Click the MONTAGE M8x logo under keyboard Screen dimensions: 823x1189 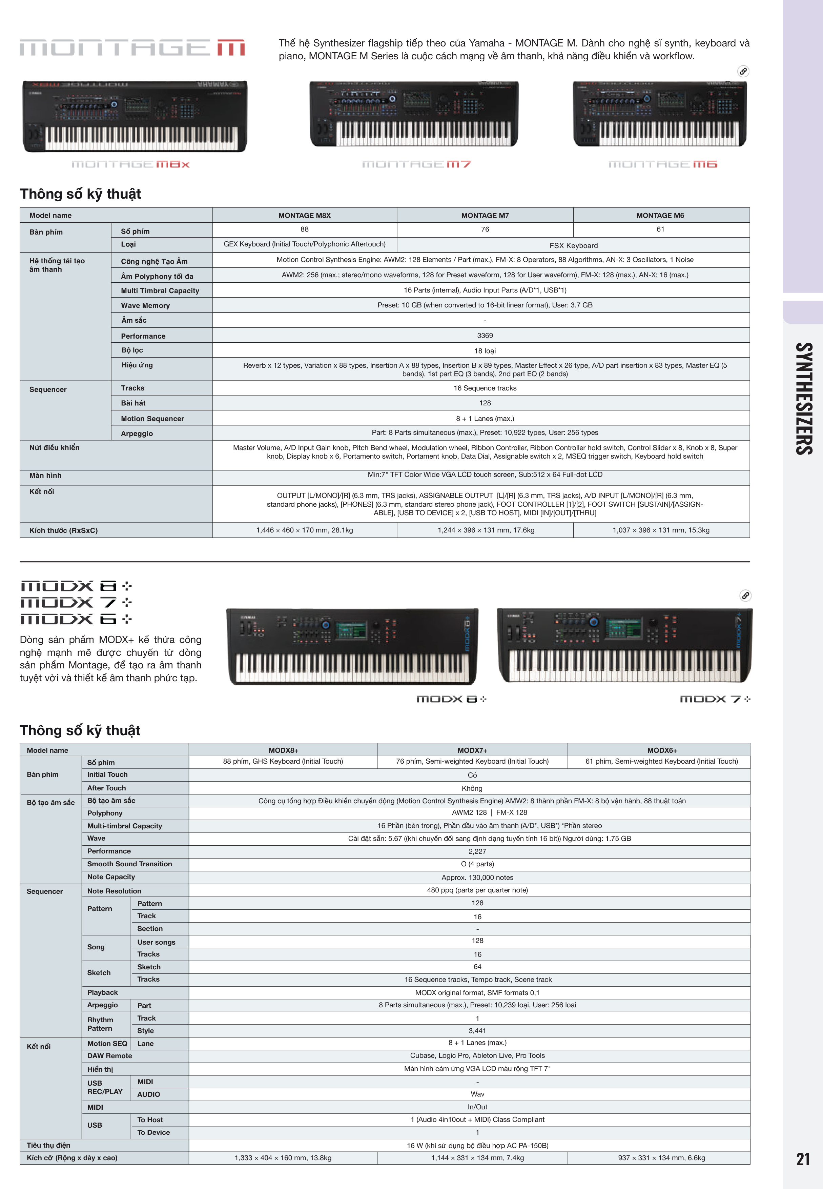click(x=131, y=164)
